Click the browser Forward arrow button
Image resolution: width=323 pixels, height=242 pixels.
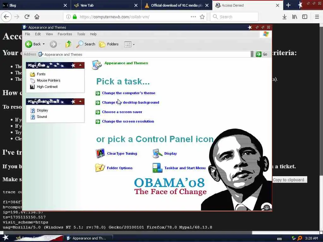click(17, 17)
